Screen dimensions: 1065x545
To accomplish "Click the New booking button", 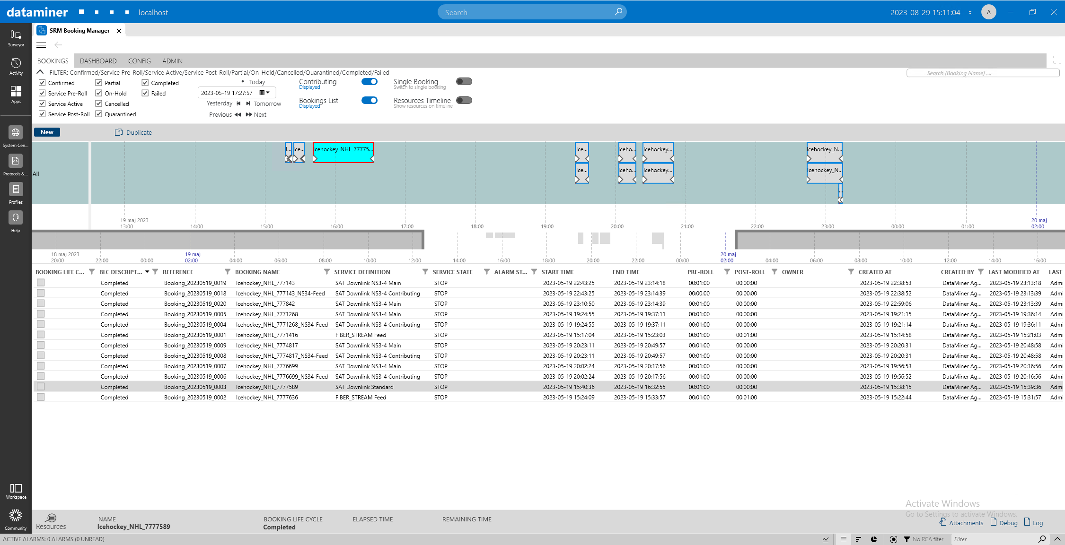I will point(47,132).
